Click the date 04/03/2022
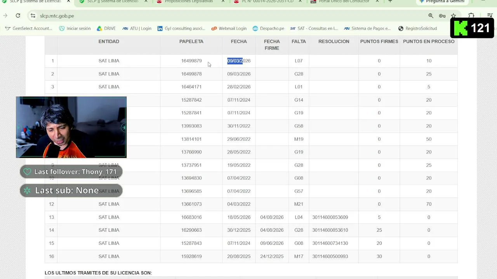The height and width of the screenshot is (279, 497). click(x=239, y=204)
